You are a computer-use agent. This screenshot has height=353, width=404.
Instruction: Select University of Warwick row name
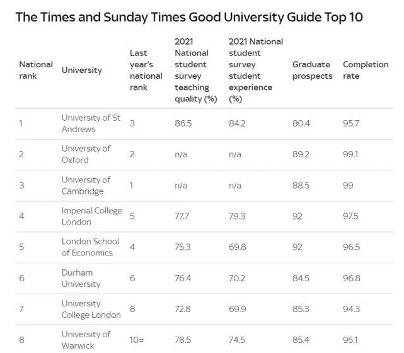[86, 340]
